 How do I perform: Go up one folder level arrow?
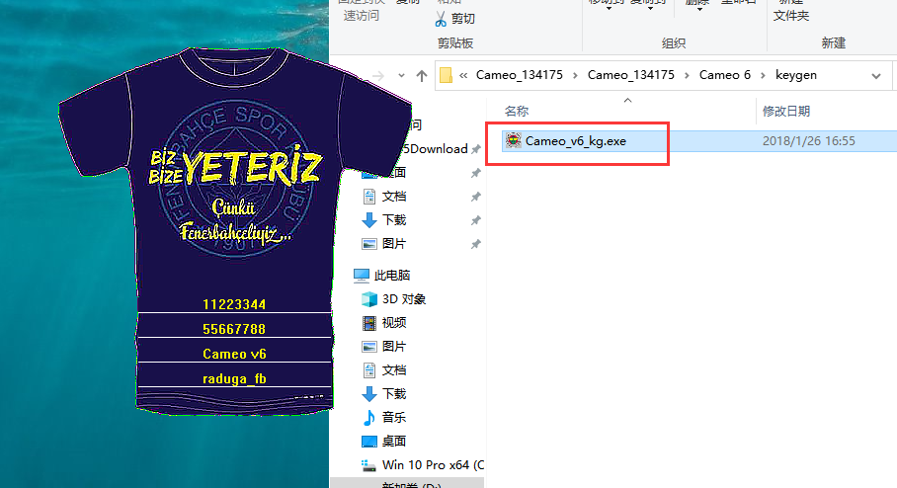point(422,75)
